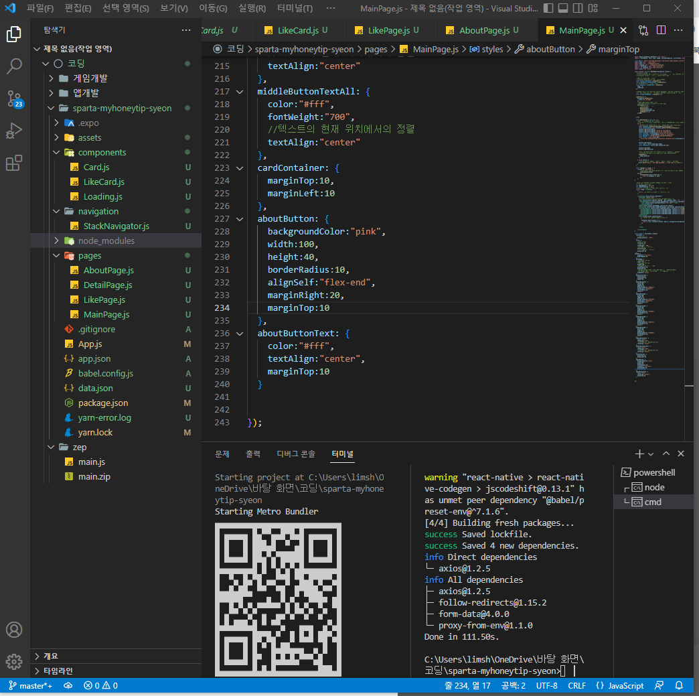The height and width of the screenshot is (696, 699).
Task: Collapse the sparta-myhoneytip-syeon folder
Action: [116, 108]
